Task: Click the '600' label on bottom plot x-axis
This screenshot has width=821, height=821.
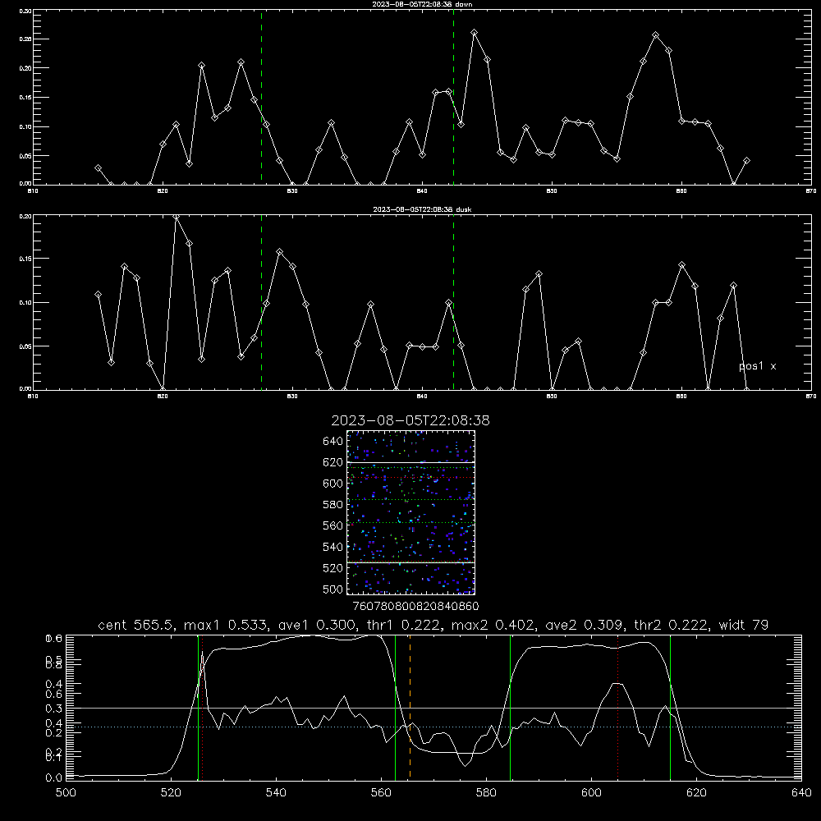Action: pos(592,793)
